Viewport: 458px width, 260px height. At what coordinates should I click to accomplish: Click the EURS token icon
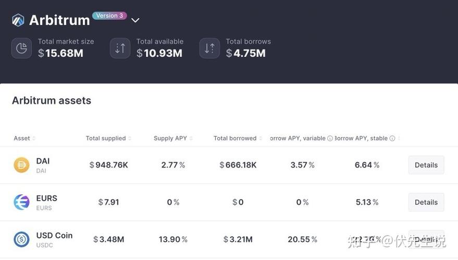[21, 202]
